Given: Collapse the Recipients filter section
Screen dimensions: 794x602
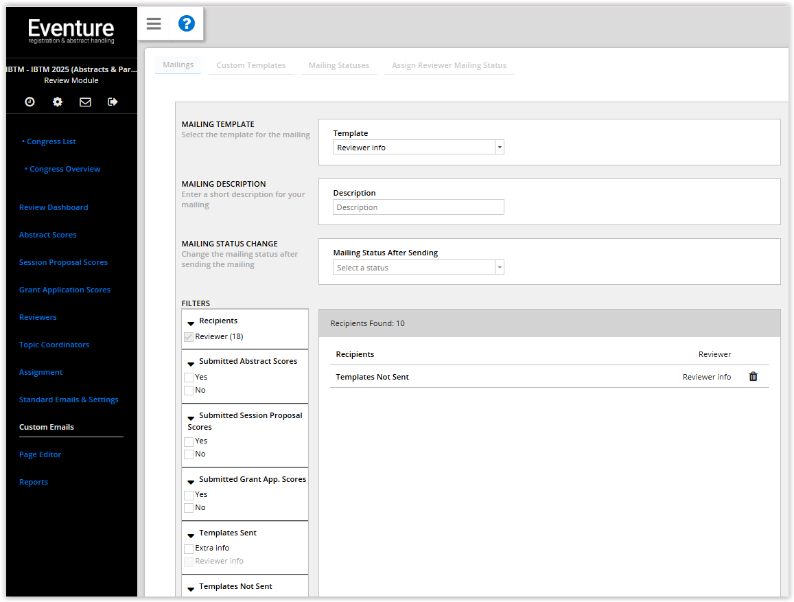Looking at the screenshot, I should click(191, 322).
